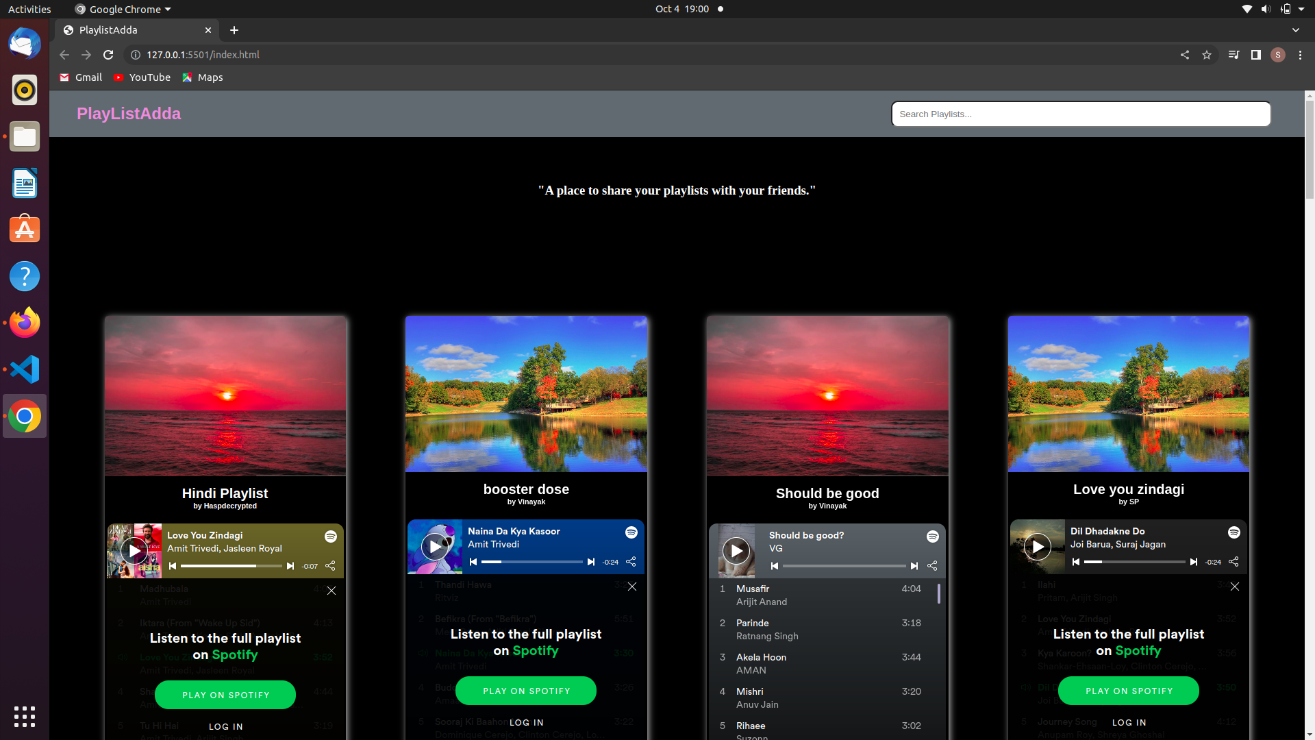
Task: Open the site information dropdown next to the URL
Action: click(136, 55)
